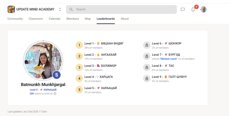The width and height of the screenshot is (229, 116).
Task: Open the "Mindset coach" link
Action: 169,59
